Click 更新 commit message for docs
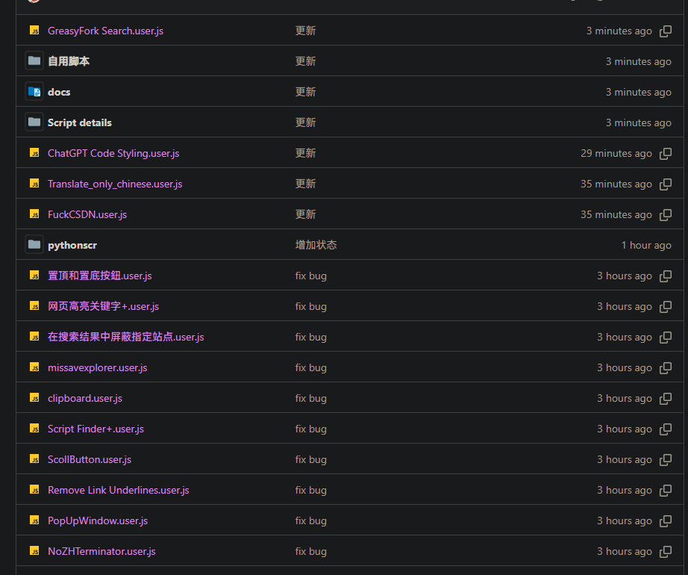 (x=305, y=92)
